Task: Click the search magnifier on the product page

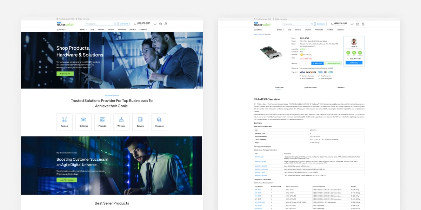Action: (312, 24)
